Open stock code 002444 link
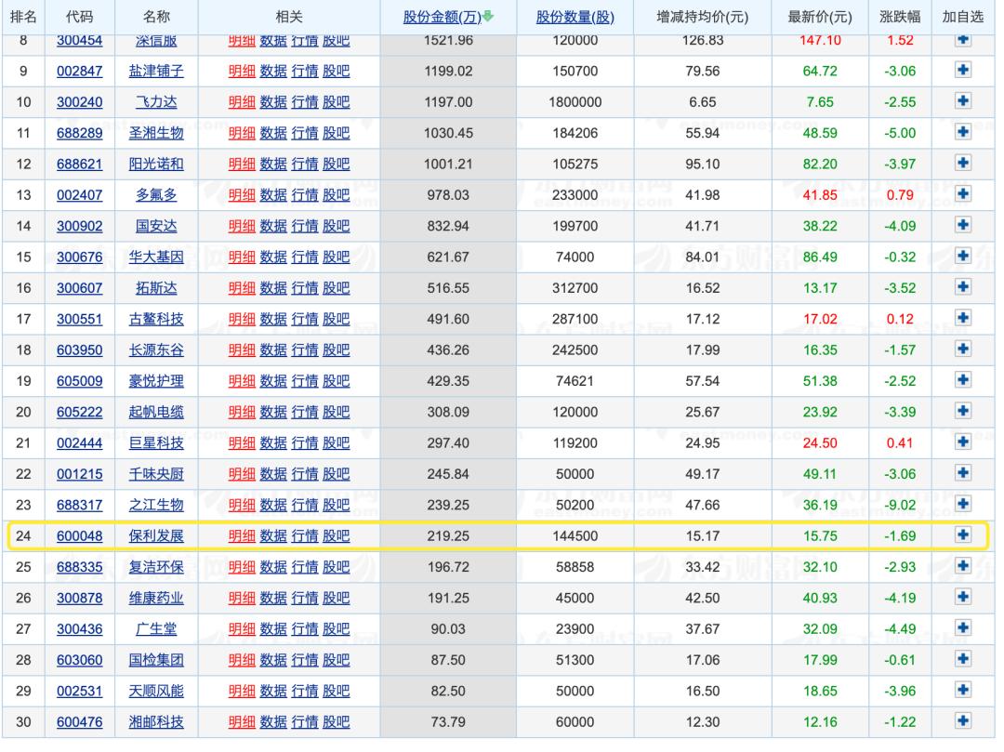 coord(79,443)
